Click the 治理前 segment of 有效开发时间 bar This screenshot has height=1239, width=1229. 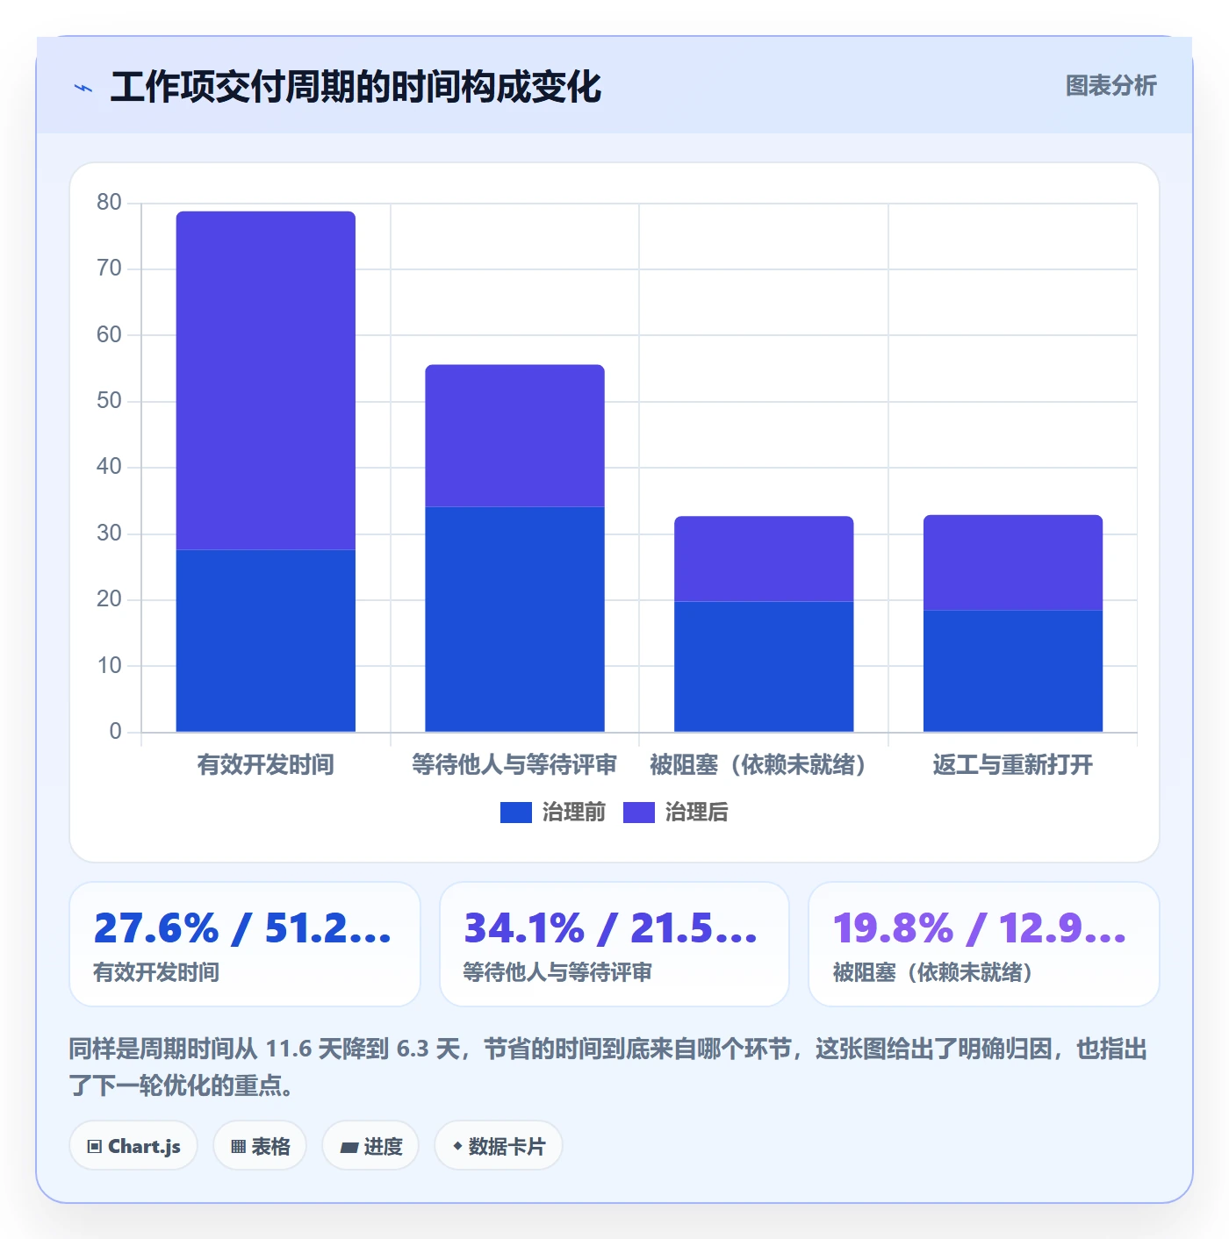click(266, 641)
